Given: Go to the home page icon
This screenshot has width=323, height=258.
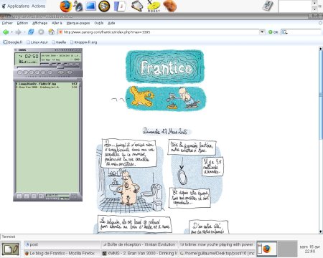Looking at the screenshot, I should 52,32.
